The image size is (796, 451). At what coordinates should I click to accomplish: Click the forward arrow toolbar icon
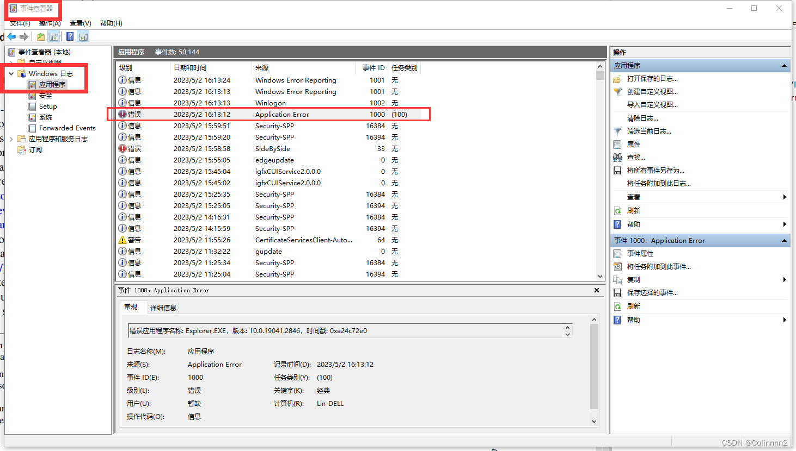point(24,37)
